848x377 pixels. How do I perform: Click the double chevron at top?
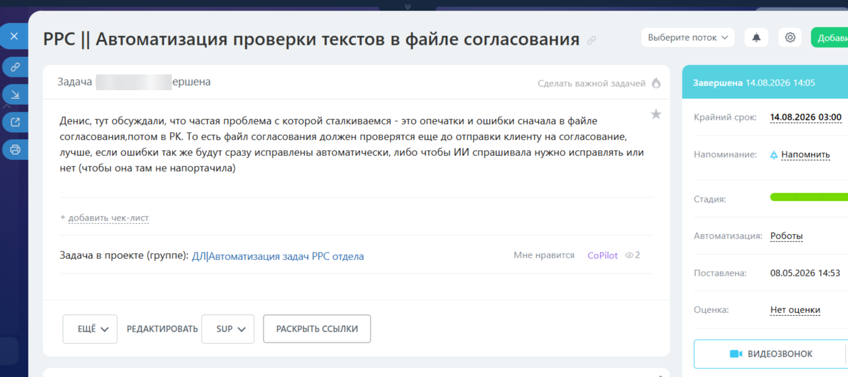pyautogui.click(x=407, y=6)
